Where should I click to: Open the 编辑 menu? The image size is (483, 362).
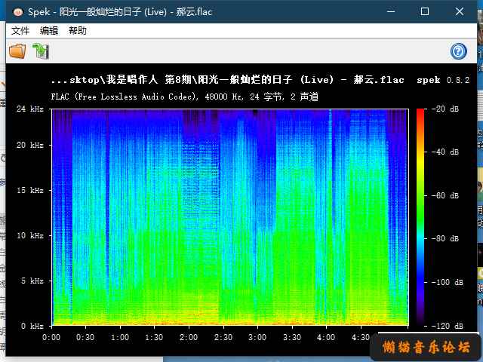pyautogui.click(x=48, y=31)
